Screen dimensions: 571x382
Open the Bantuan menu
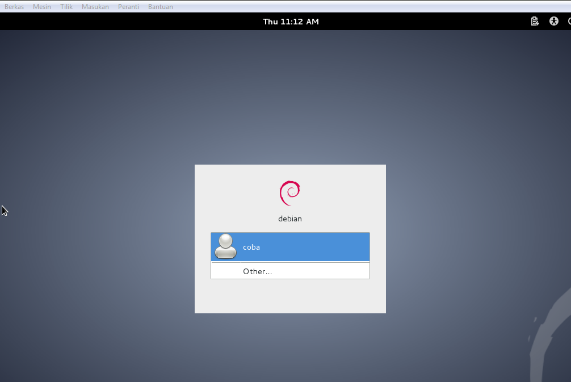[160, 6]
